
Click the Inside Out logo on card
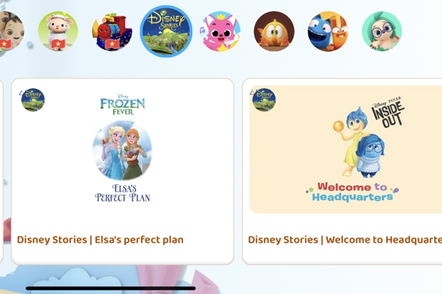(x=388, y=112)
